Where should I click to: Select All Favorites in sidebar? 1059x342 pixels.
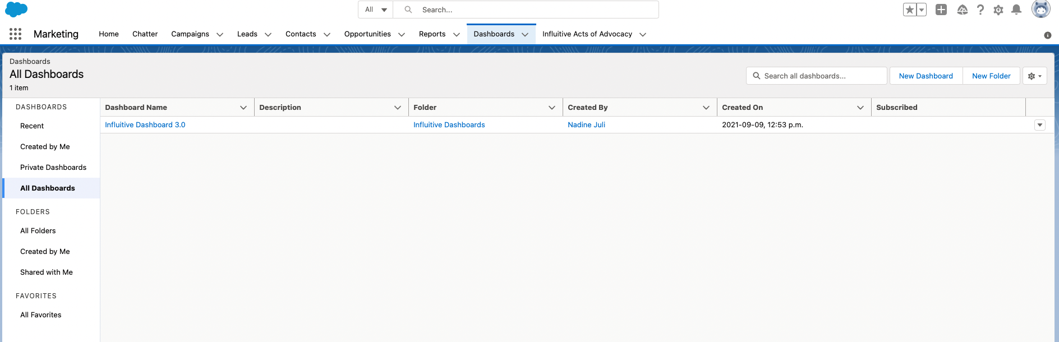point(52,315)
